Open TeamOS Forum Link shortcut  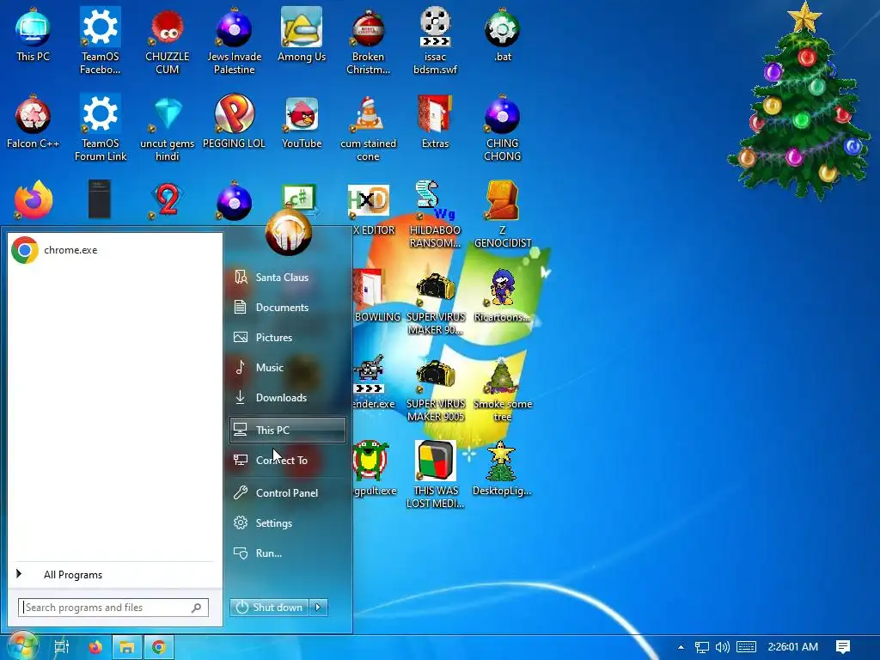tap(100, 127)
